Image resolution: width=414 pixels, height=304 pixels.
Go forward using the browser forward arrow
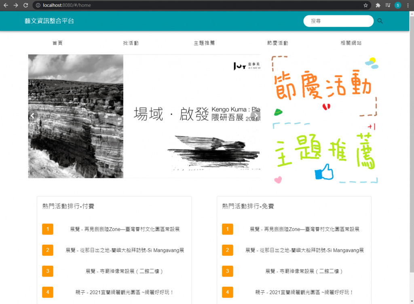pyautogui.click(x=16, y=5)
